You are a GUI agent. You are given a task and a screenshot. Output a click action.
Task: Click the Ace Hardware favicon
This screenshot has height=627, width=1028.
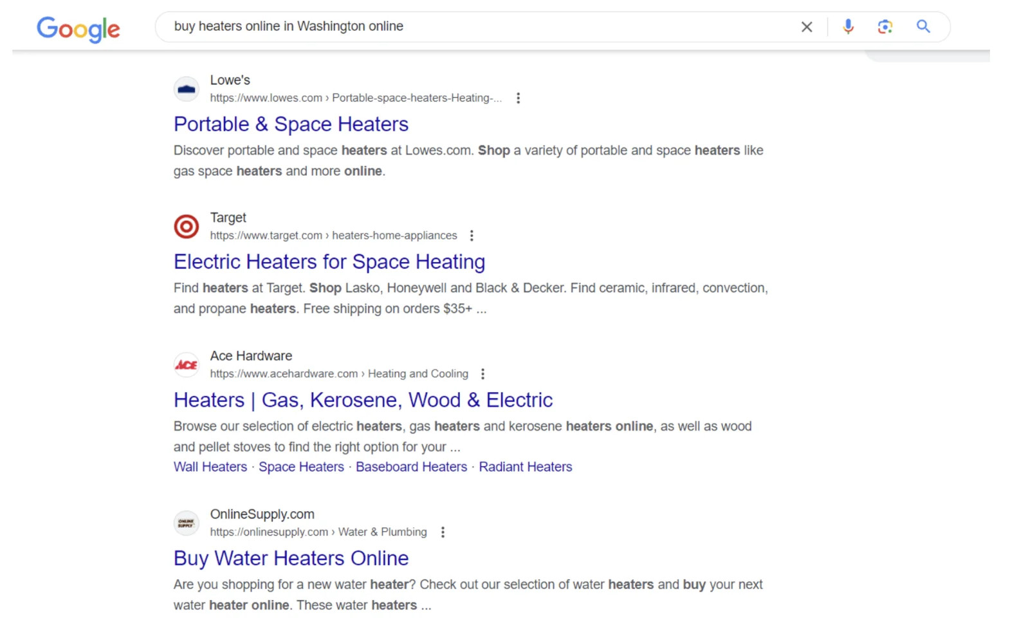click(x=187, y=365)
